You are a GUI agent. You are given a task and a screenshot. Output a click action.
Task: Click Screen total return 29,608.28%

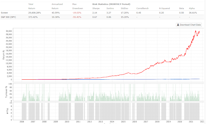[34, 13]
